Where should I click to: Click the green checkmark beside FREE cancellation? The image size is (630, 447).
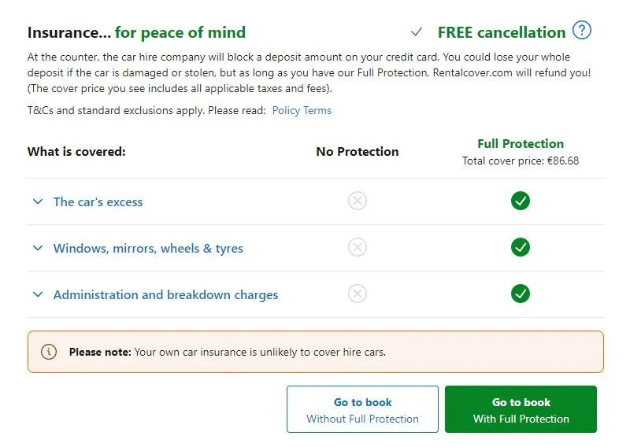point(417,32)
